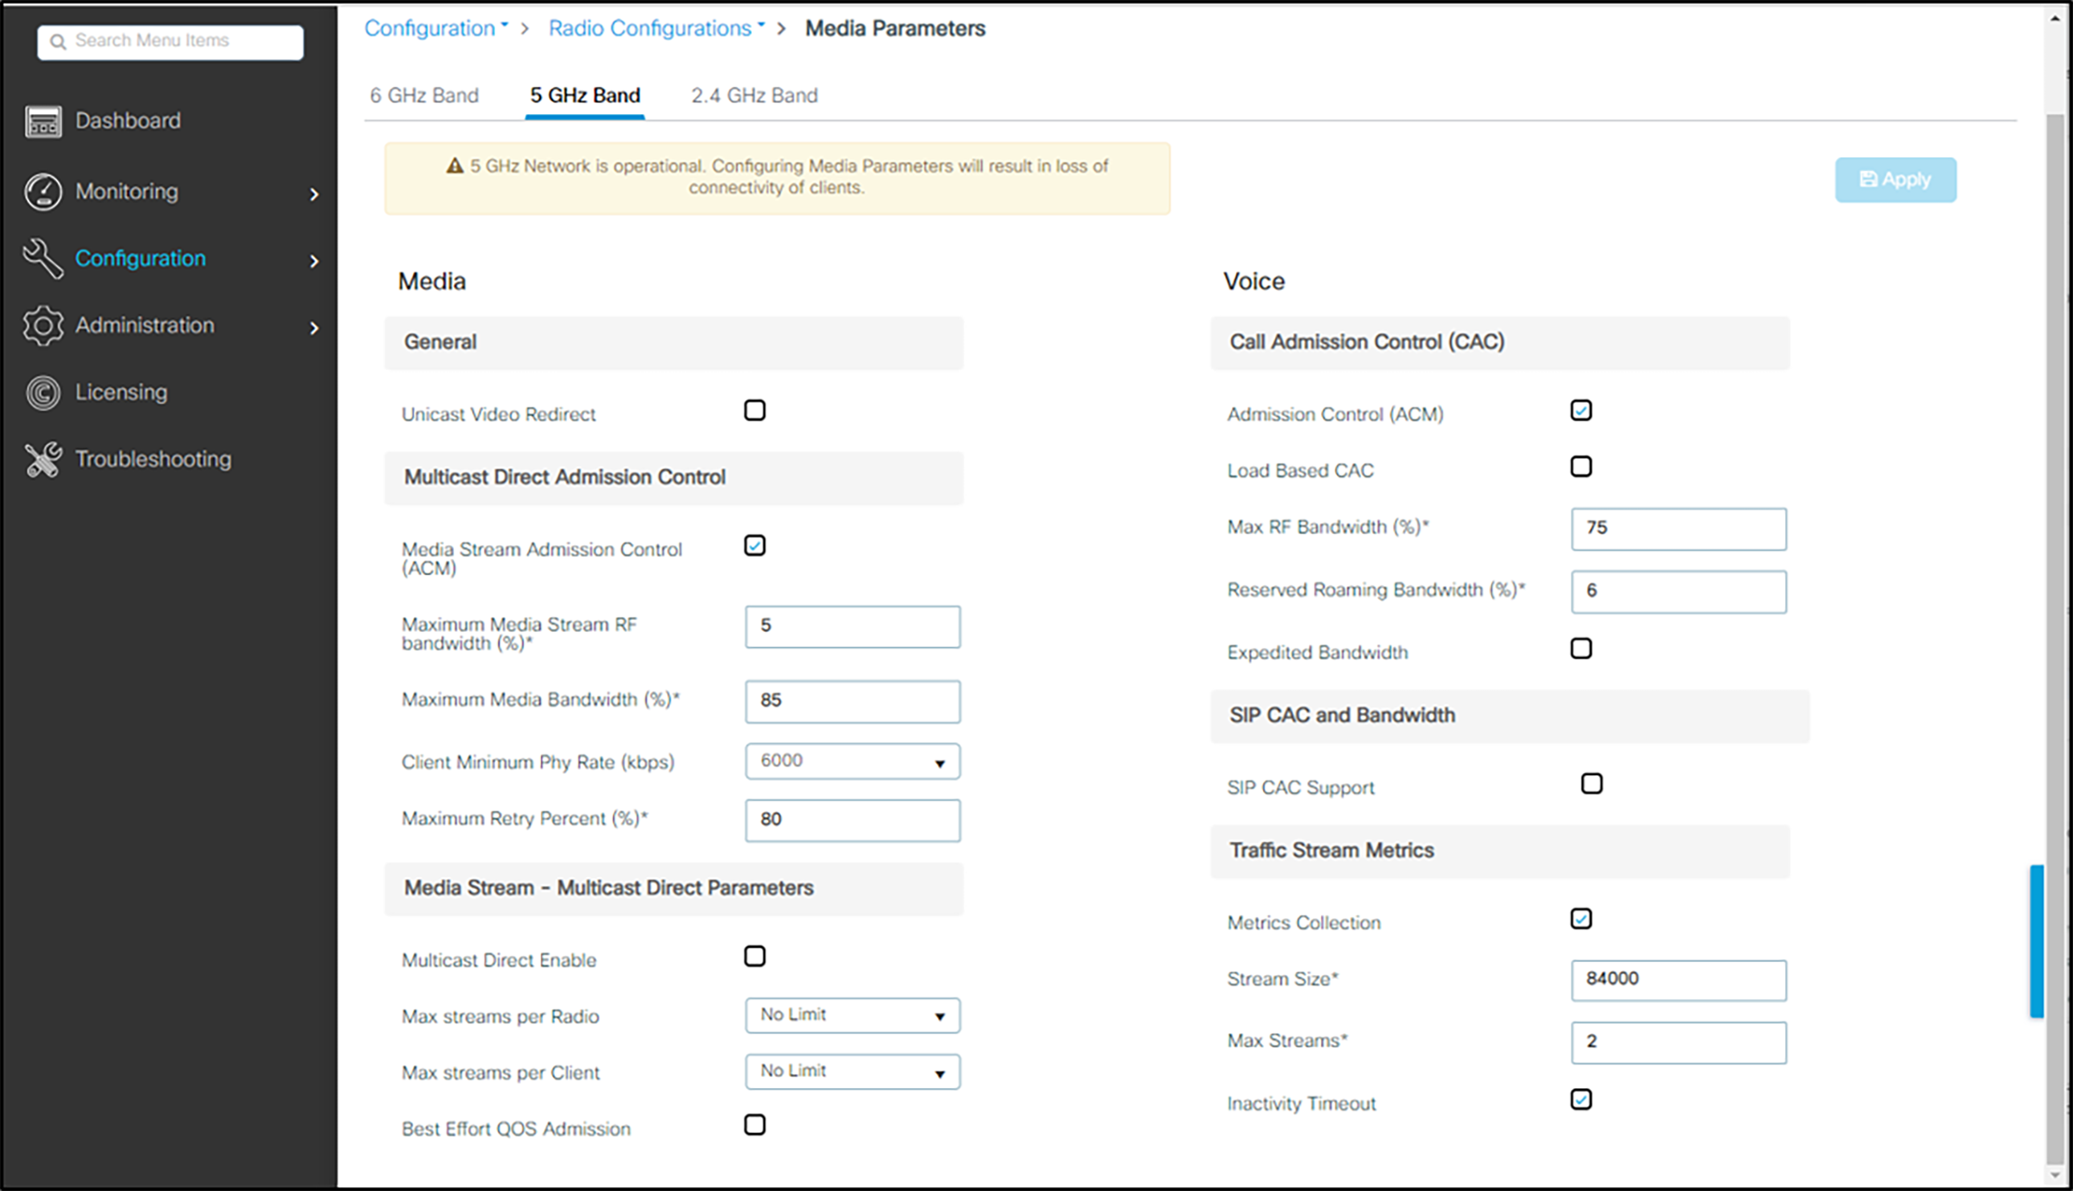
Task: Enable Load Based CAC
Action: point(1582,467)
